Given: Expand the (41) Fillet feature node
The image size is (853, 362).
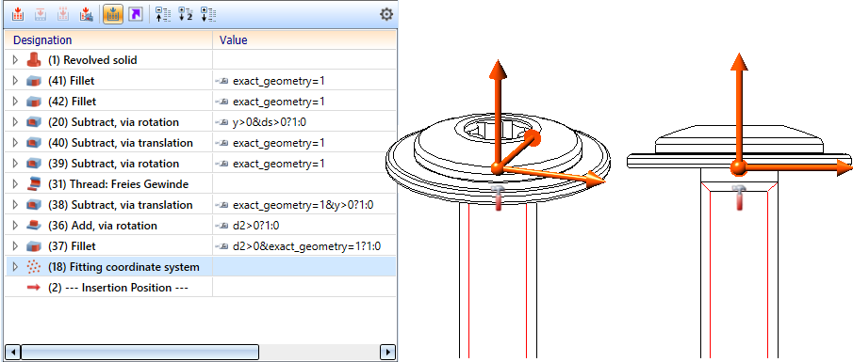Looking at the screenshot, I should tap(15, 81).
